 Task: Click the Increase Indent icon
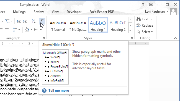click(x=25, y=21)
